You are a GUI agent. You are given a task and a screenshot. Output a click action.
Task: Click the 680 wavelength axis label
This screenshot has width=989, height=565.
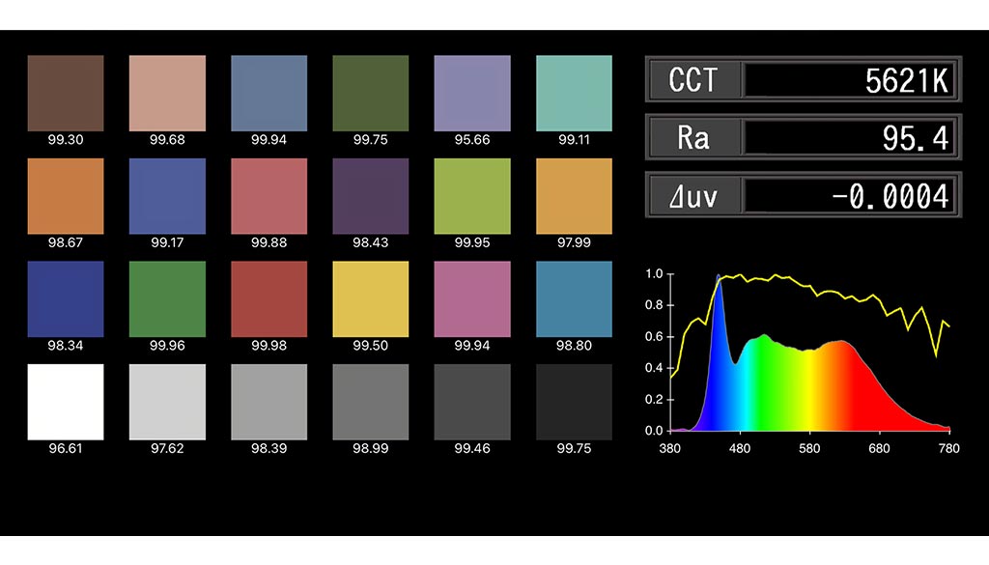879,448
